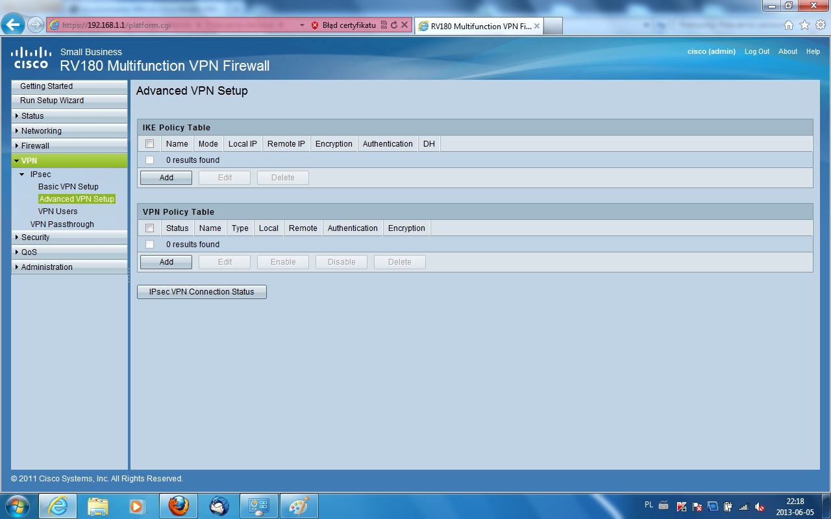
Task: Toggle the IKE Policy Table select-all checkbox
Action: [150, 143]
